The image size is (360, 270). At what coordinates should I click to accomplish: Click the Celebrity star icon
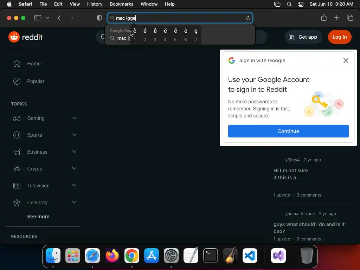tap(17, 202)
